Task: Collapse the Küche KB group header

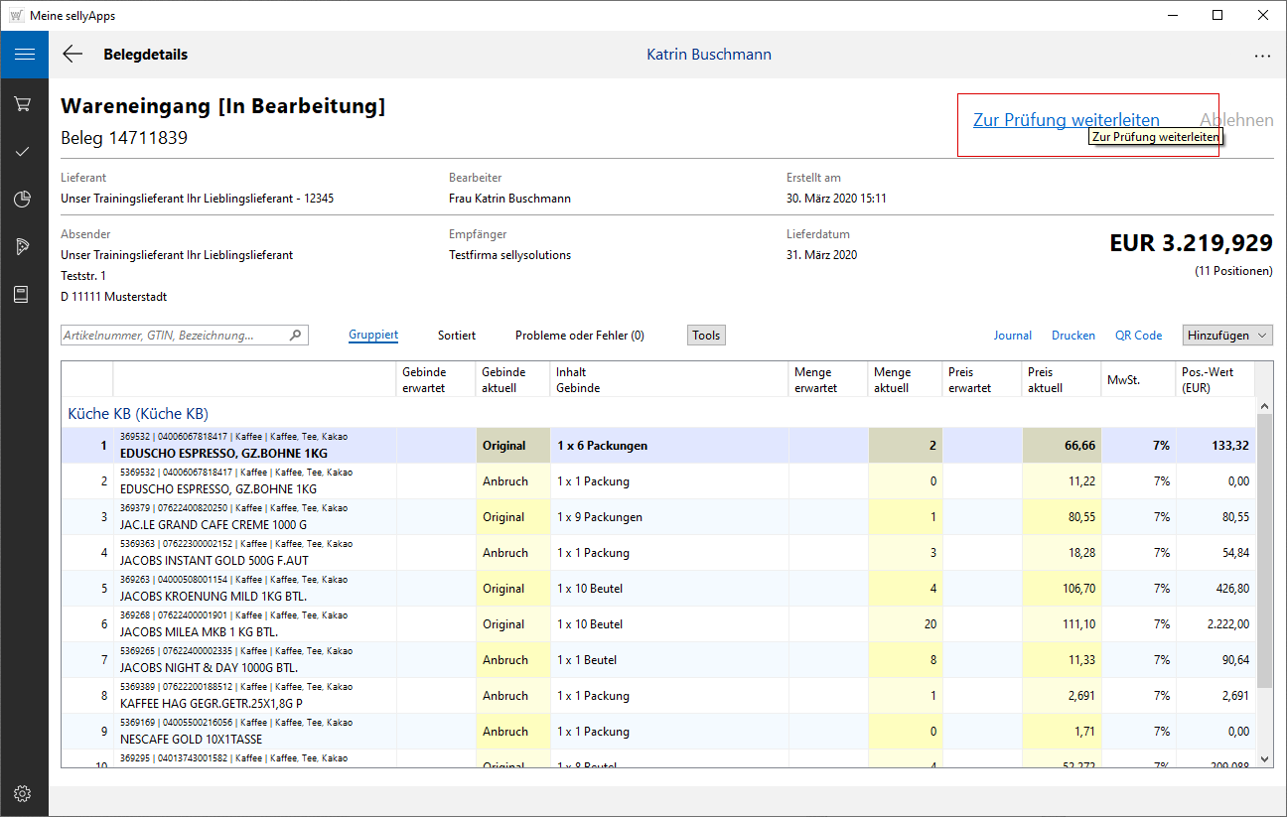Action: tap(138, 413)
